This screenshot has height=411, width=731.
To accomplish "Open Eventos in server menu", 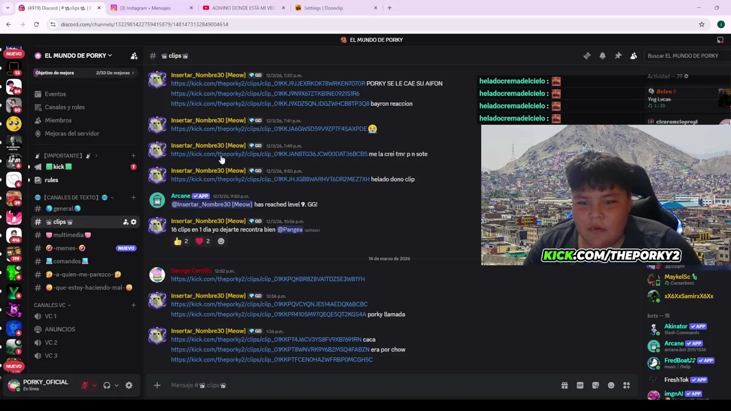I will pyautogui.click(x=86, y=94).
